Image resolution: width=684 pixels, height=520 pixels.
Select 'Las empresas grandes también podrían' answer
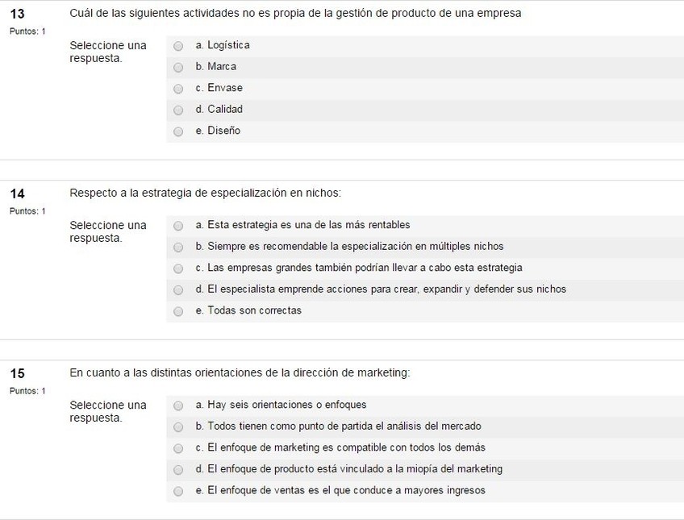(x=178, y=268)
